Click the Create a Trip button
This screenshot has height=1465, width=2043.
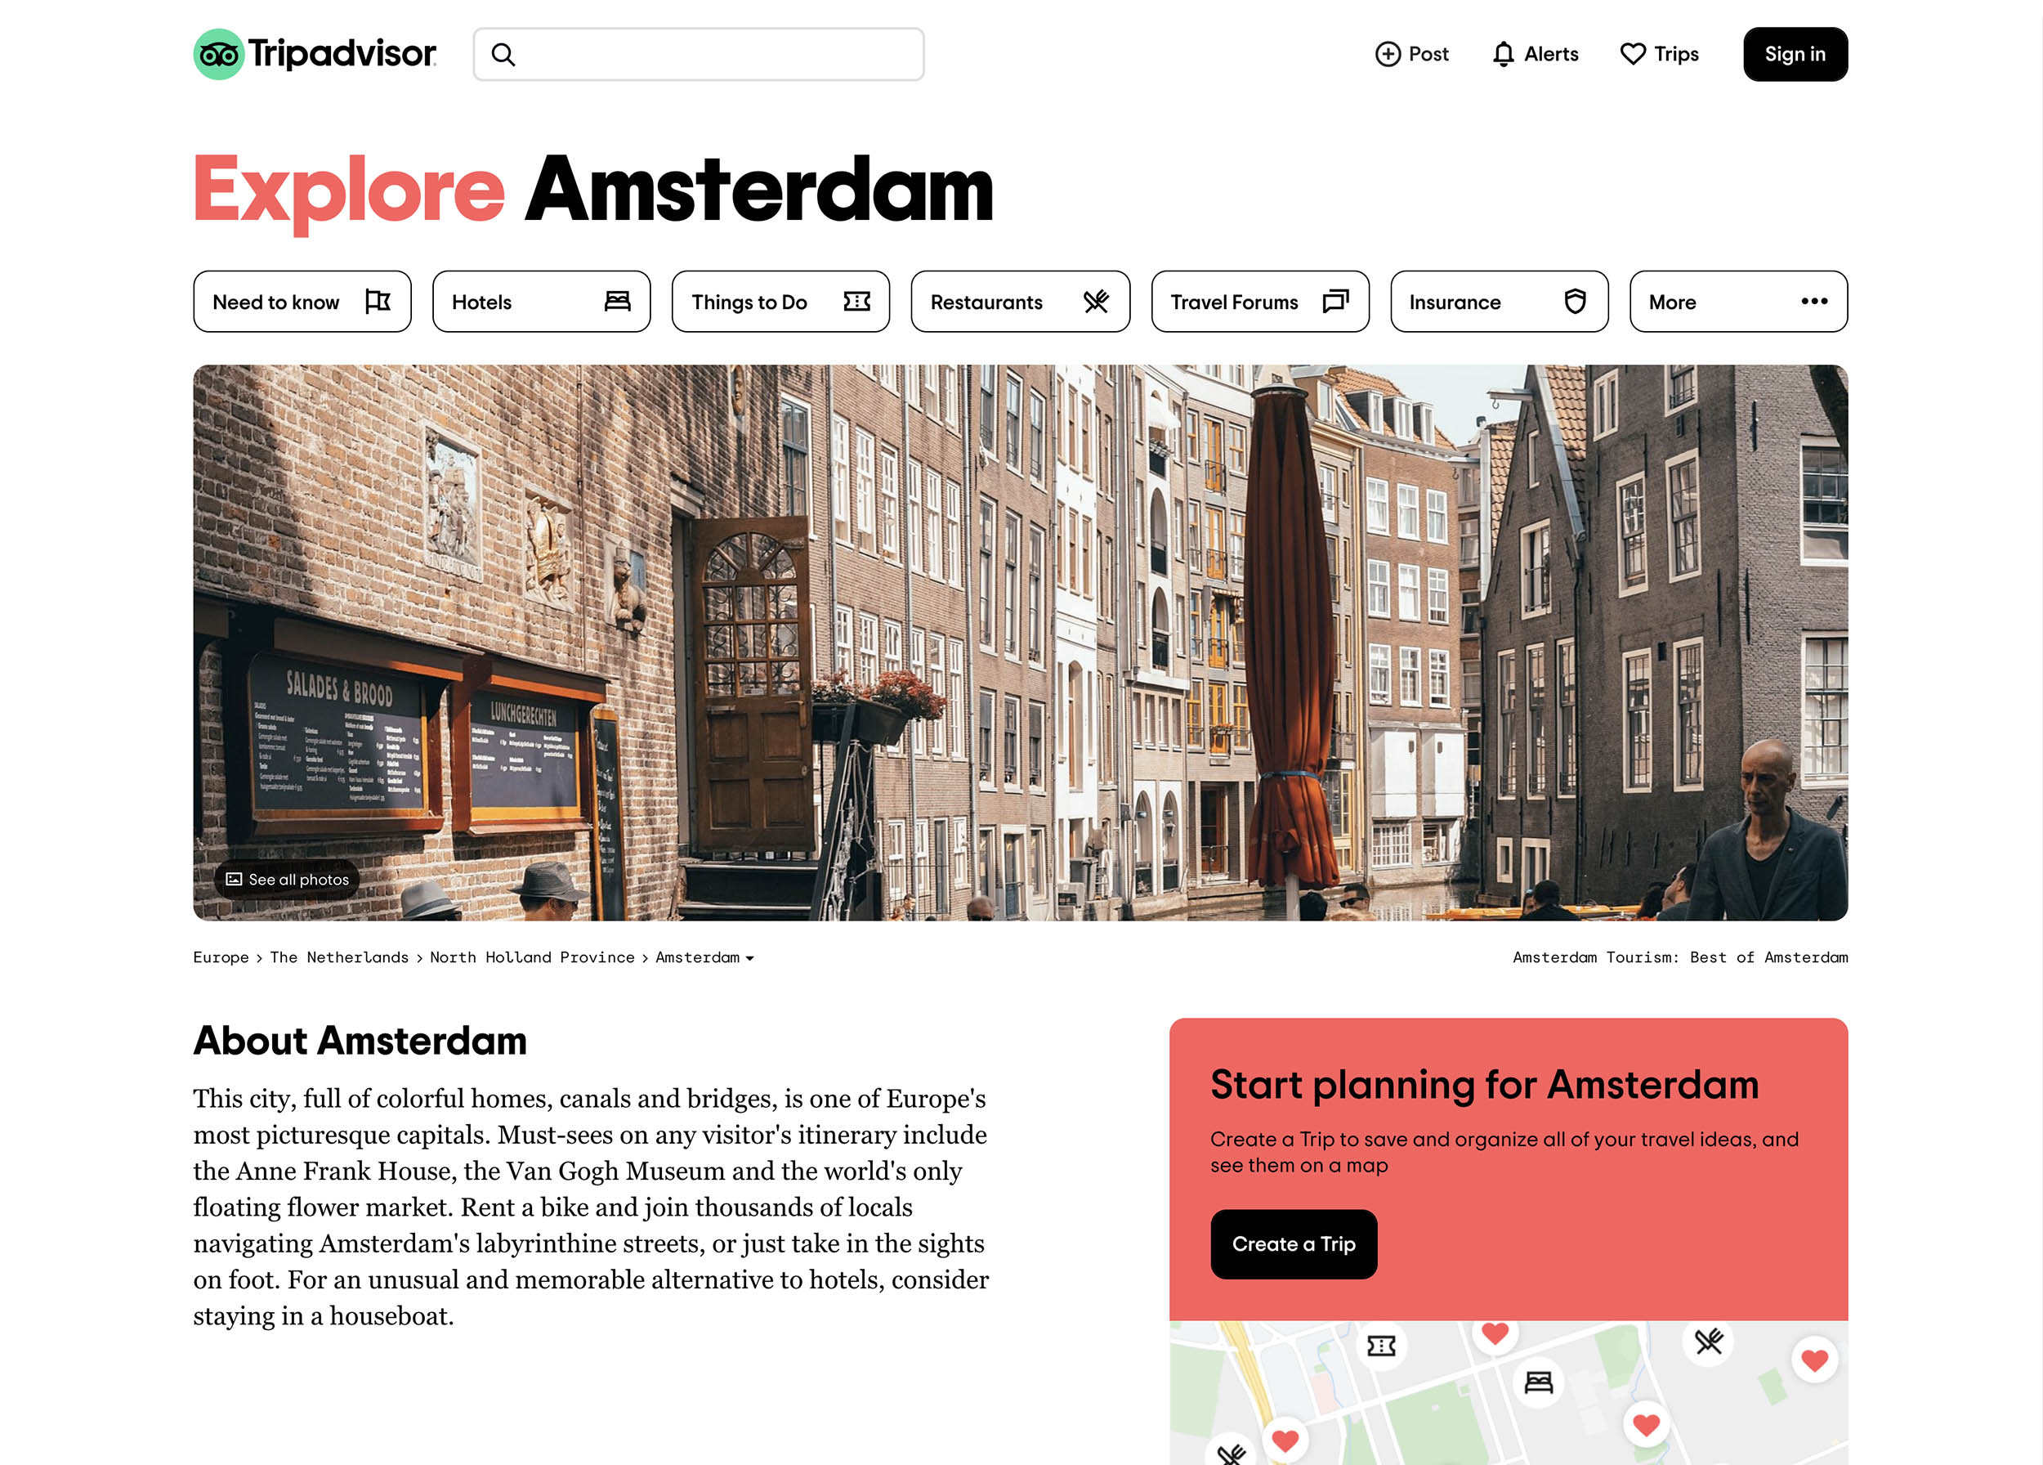click(x=1293, y=1244)
